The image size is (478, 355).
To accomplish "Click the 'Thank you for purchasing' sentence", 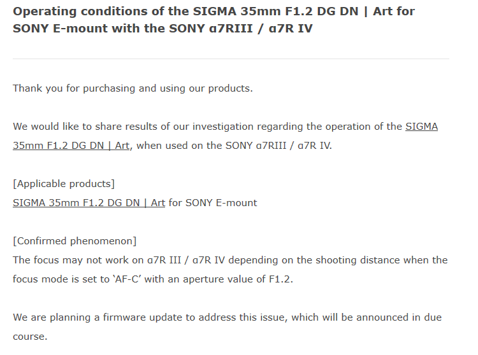I will [x=133, y=88].
